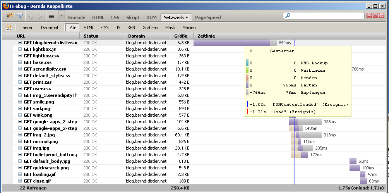Screen dimensions: 389x193
Task: Enable the XHR request filter
Action: pyautogui.click(x=131, y=28)
